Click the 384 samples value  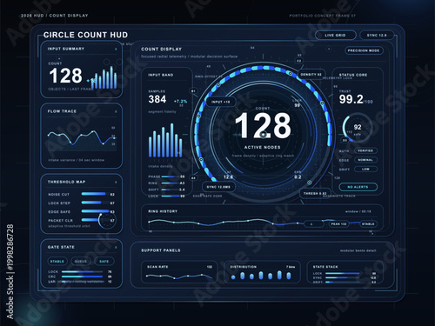point(157,99)
